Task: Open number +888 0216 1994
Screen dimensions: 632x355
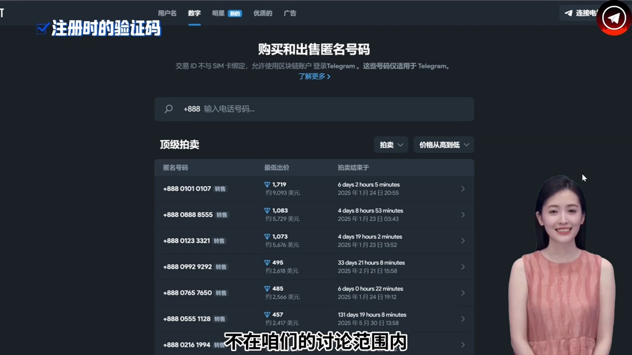Action: 187,345
